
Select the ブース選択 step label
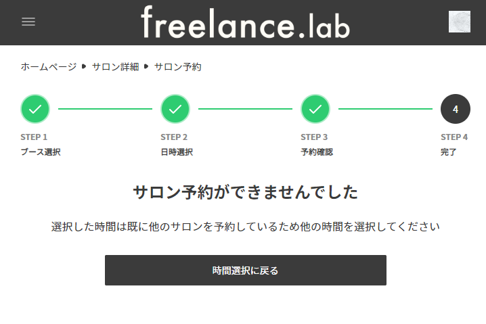click(x=41, y=152)
